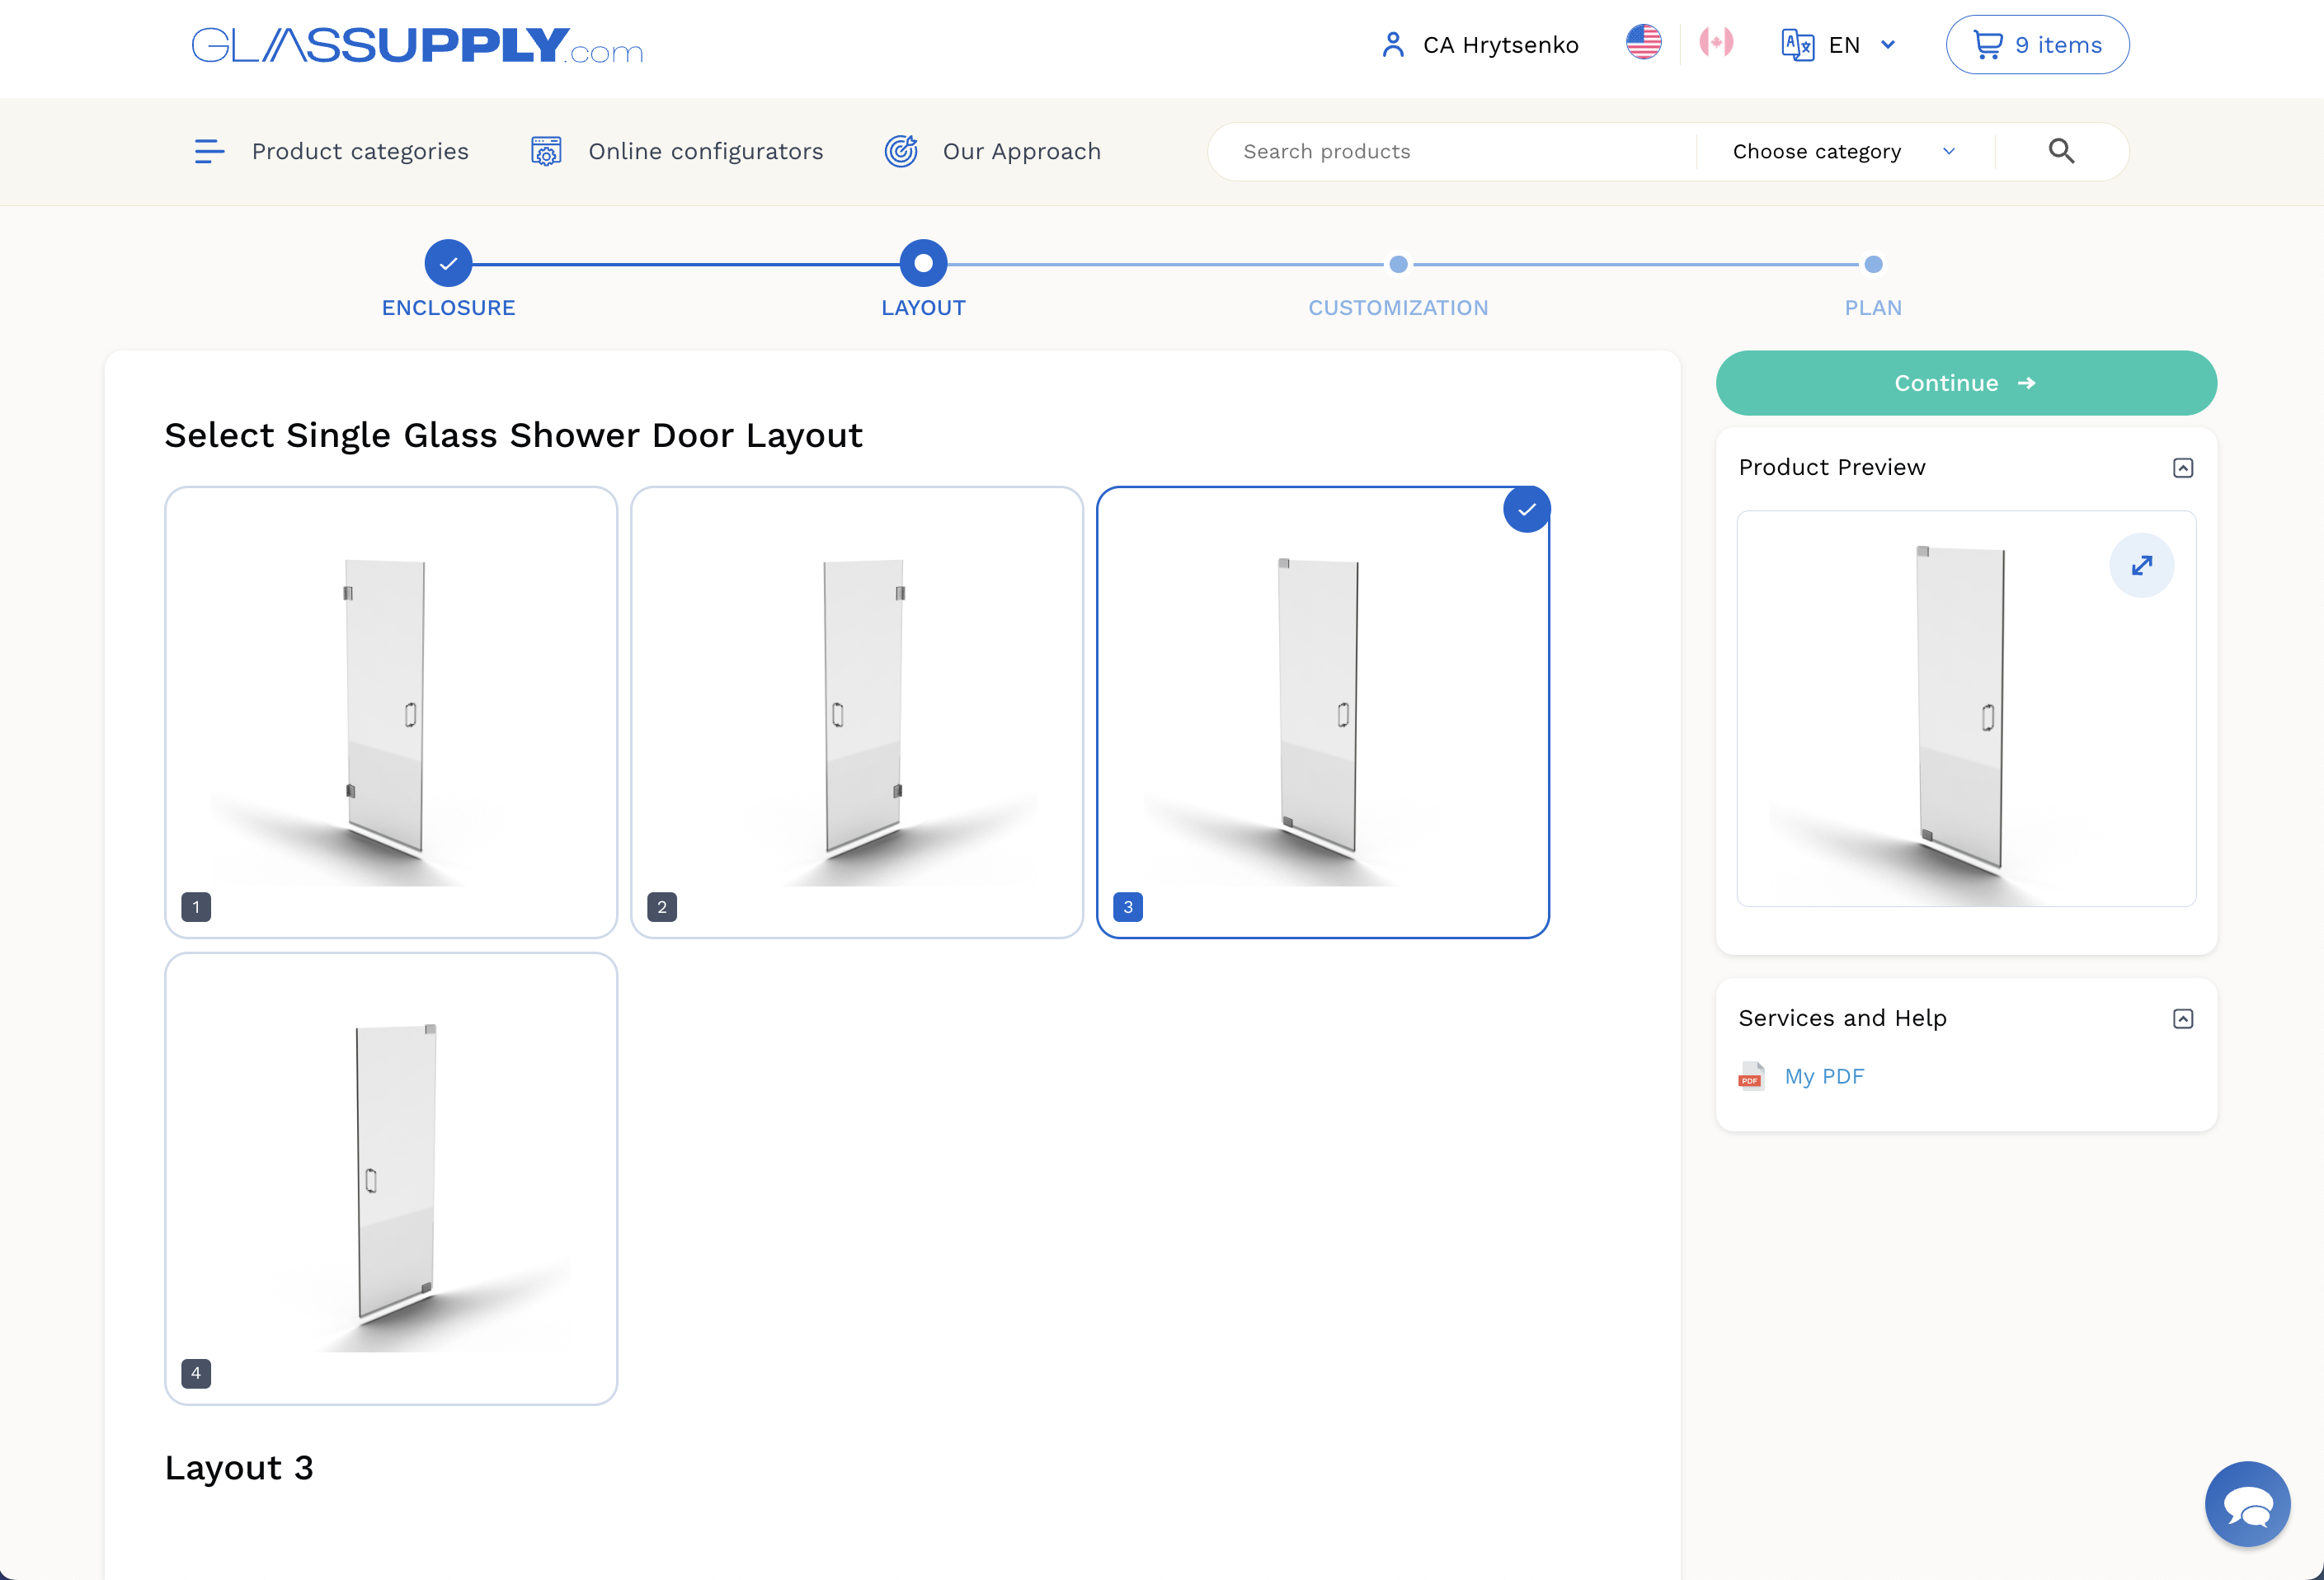This screenshot has height=1580, width=2324.
Task: Open the My PDF link
Action: (1824, 1076)
